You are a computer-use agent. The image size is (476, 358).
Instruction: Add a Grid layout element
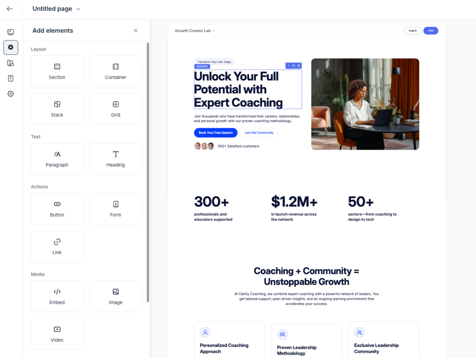[115, 109]
